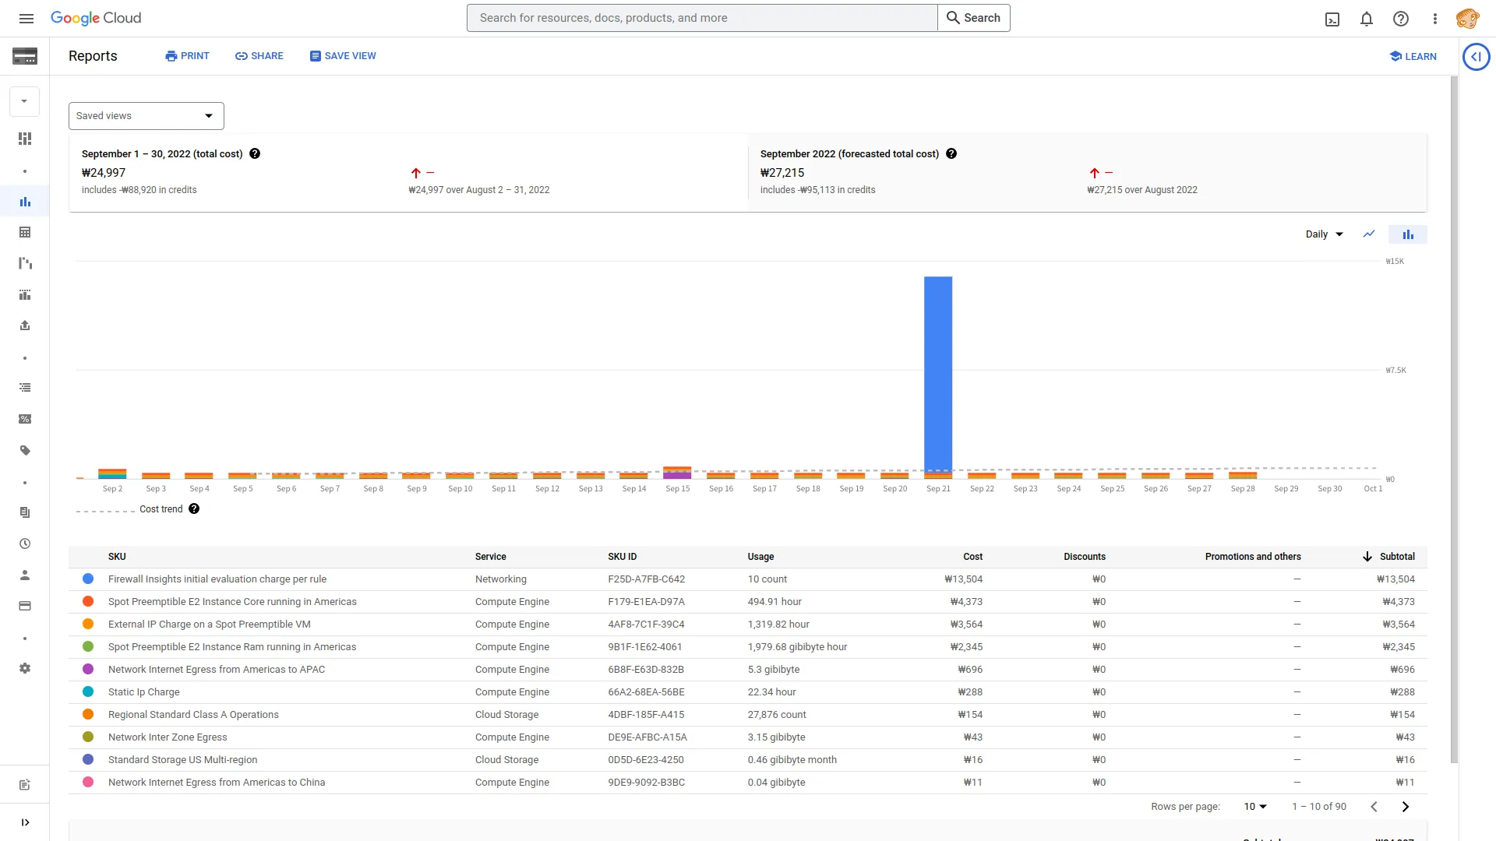Click the search resources input field
Image resolution: width=1496 pixels, height=841 pixels.
[702, 18]
